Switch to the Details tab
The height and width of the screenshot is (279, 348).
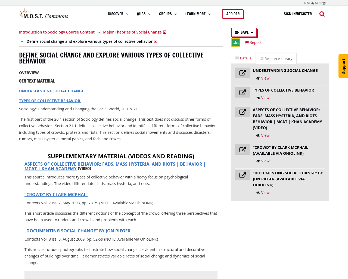click(243, 58)
